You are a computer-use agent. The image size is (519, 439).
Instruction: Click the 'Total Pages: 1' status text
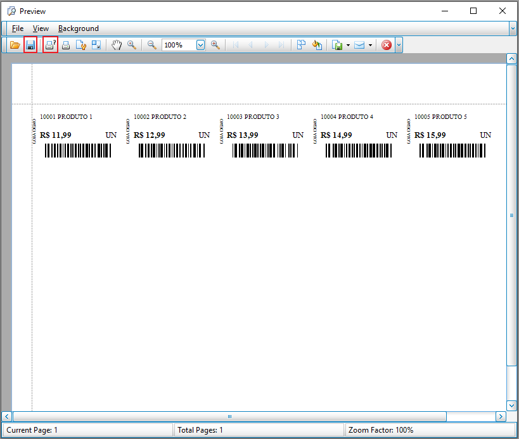[x=200, y=430]
